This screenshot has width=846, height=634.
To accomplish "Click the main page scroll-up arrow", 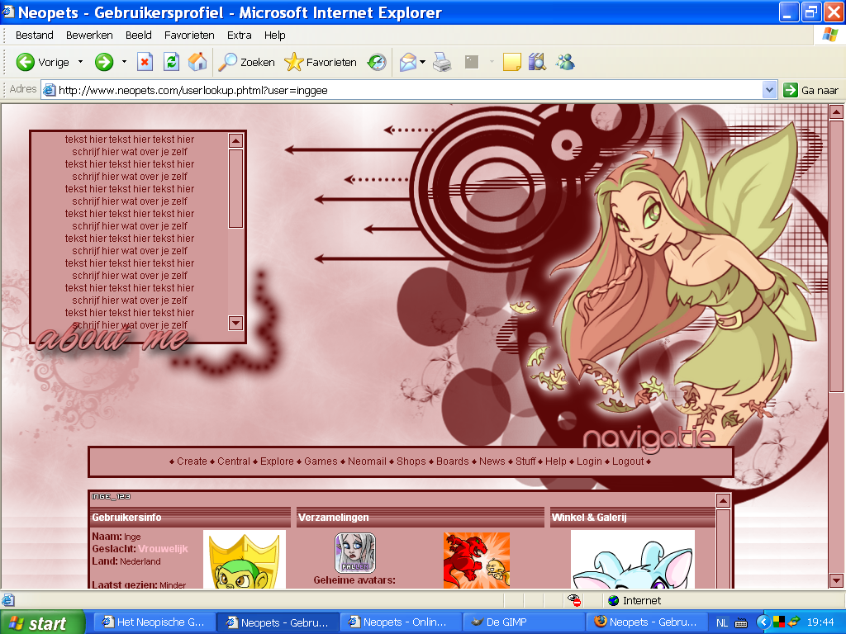I will point(836,112).
